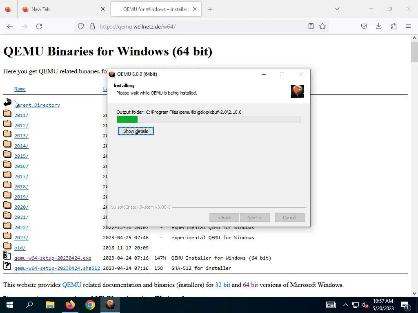Open the muted volume tray icon
The image size is (418, 313).
point(365,305)
